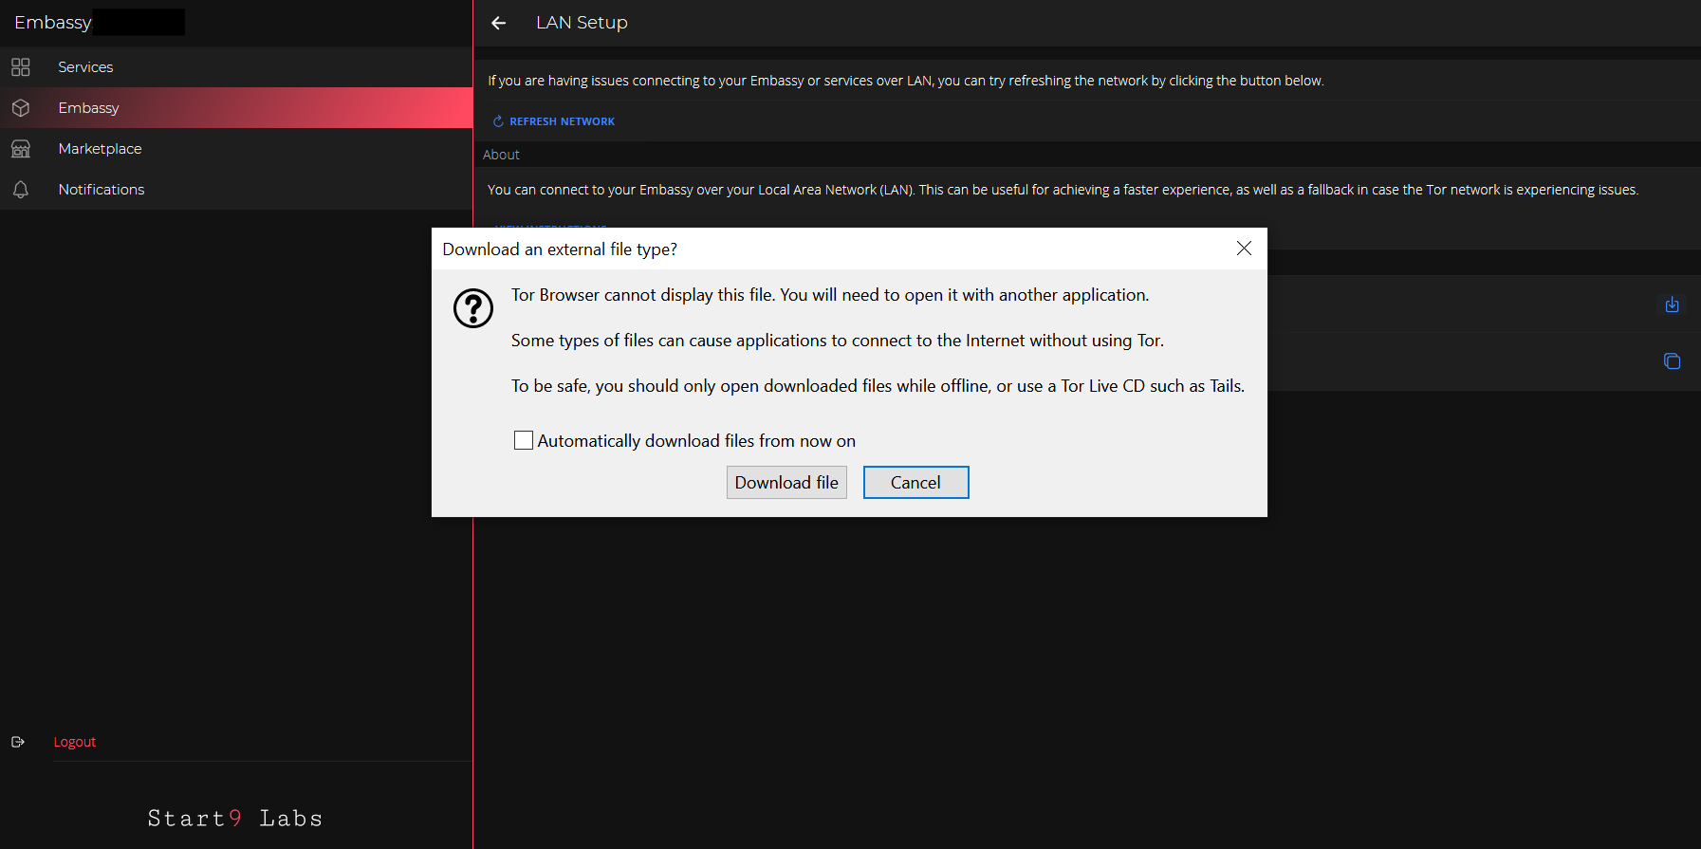Click the Start9 Labs logo

pyautogui.click(x=235, y=818)
